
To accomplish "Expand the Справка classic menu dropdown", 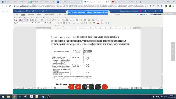I will 74,18.
